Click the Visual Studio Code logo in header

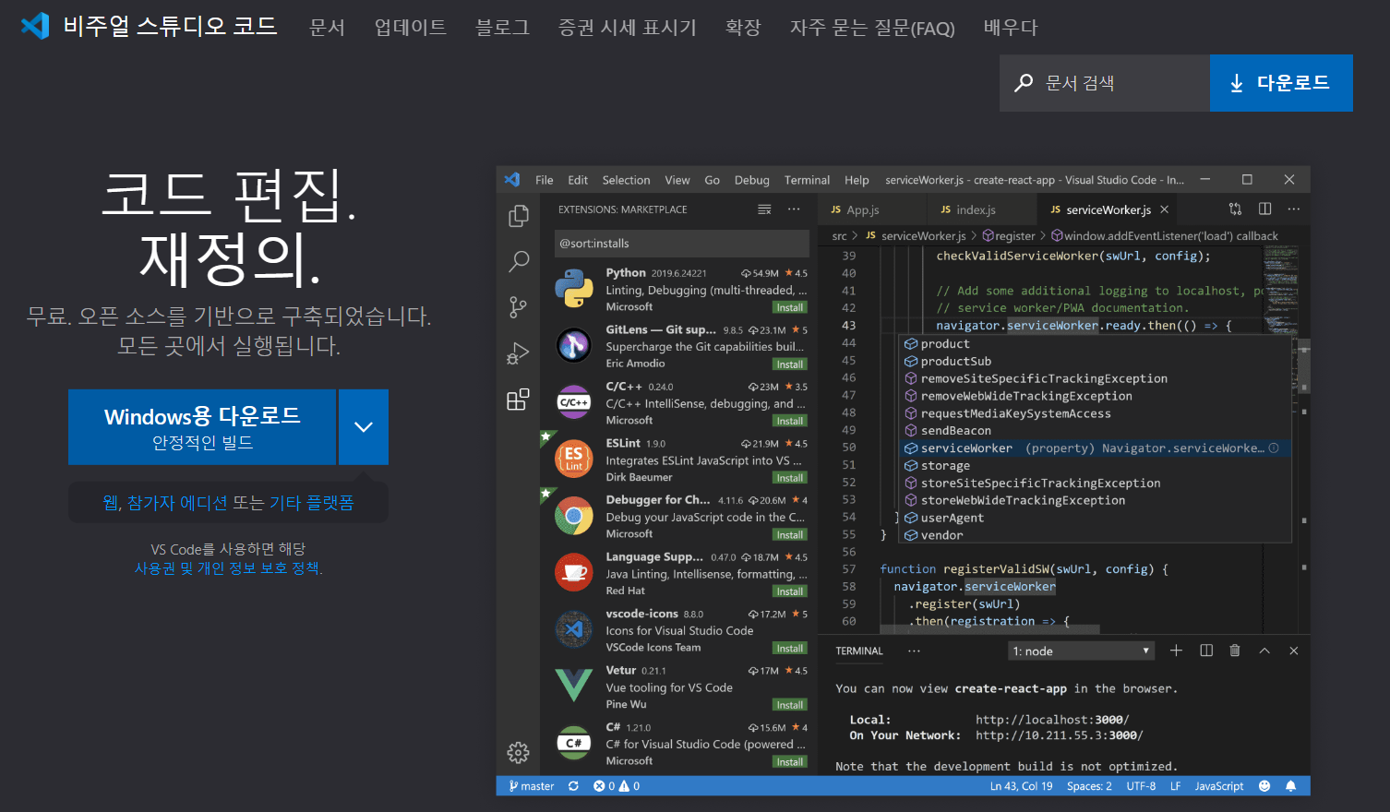tap(35, 26)
